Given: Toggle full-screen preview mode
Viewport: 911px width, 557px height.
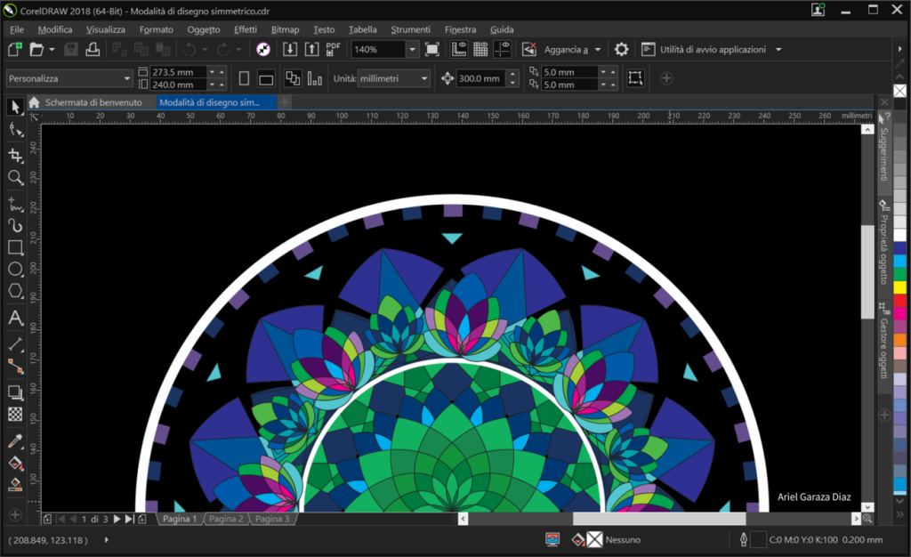Looking at the screenshot, I should click(431, 49).
